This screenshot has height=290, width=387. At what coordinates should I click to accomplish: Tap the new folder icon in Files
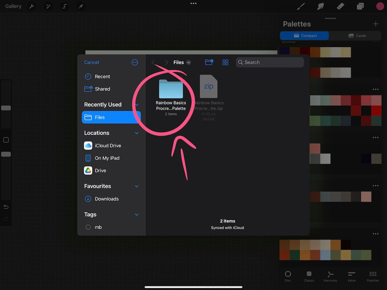pos(209,62)
